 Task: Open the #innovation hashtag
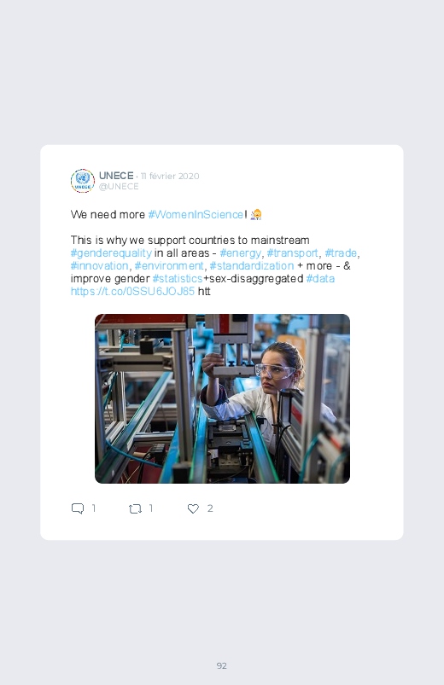(x=99, y=265)
